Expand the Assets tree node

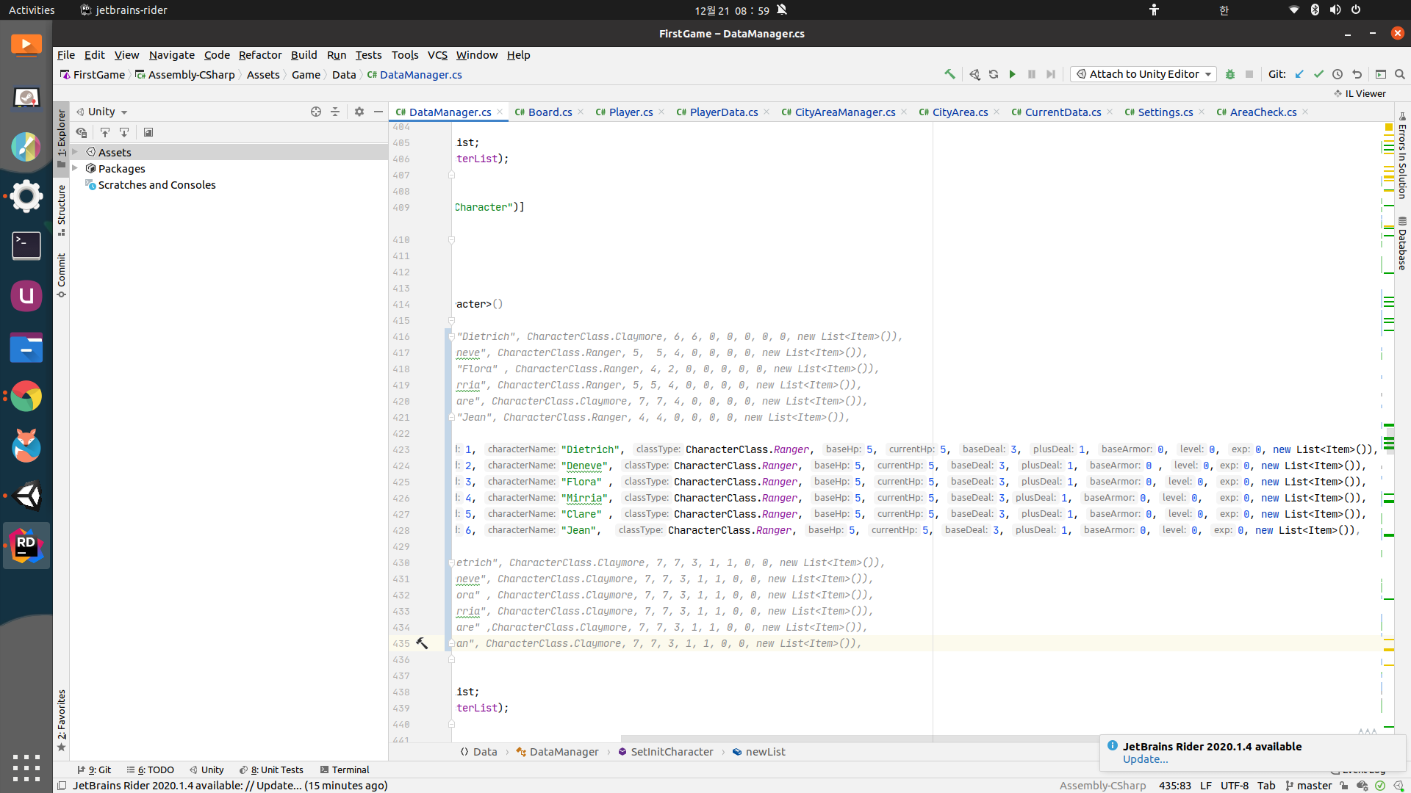[x=75, y=152]
